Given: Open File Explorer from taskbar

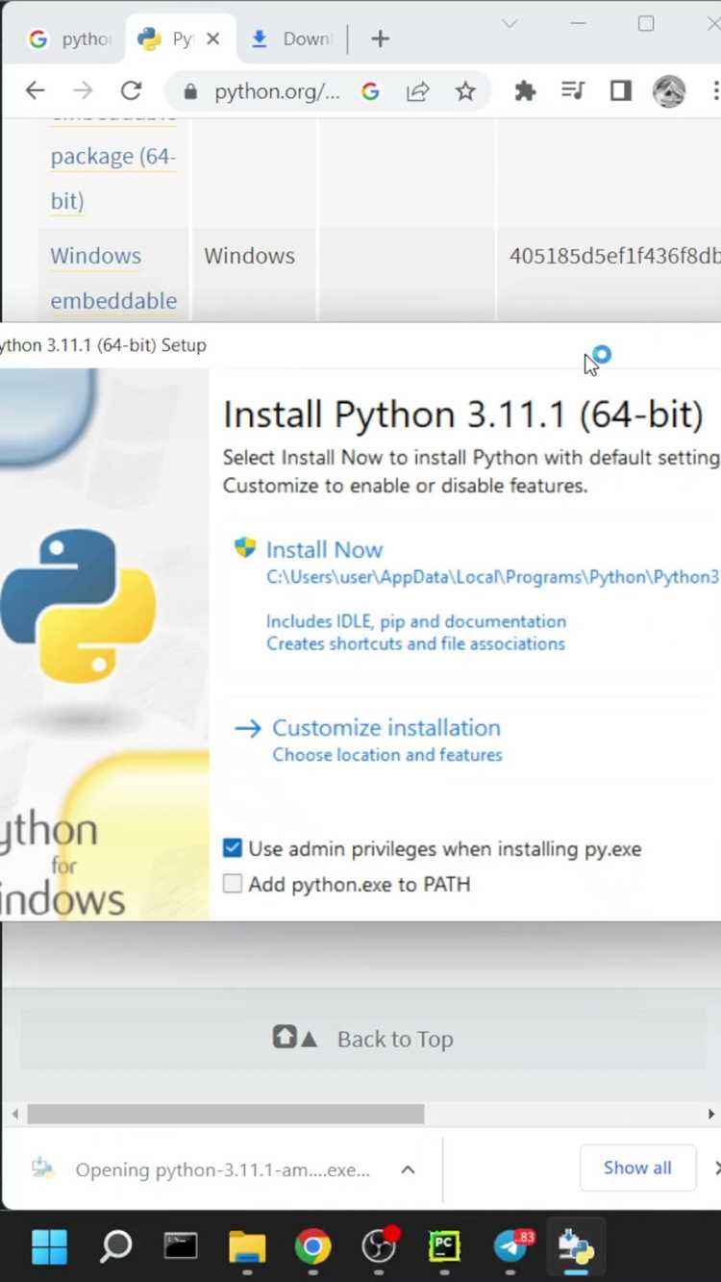Looking at the screenshot, I should (247, 1246).
